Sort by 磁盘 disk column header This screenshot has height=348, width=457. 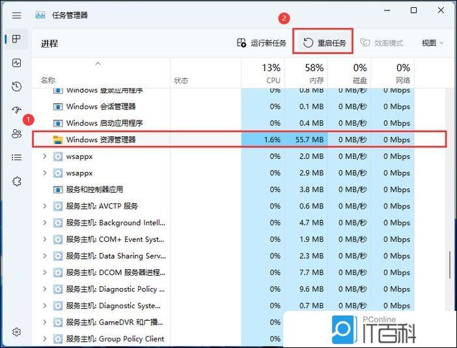pyautogui.click(x=349, y=73)
